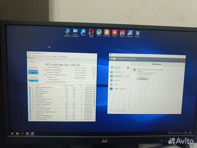Open notification center in system tray
This screenshot has height=148, width=197.
[x=190, y=133]
